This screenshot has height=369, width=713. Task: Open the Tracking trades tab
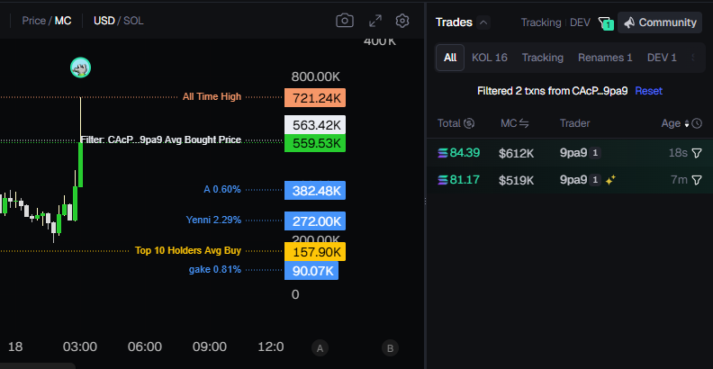coord(543,58)
